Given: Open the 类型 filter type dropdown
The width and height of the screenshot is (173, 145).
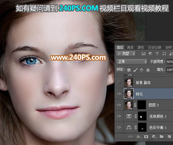Looking at the screenshot, I should (126, 54).
